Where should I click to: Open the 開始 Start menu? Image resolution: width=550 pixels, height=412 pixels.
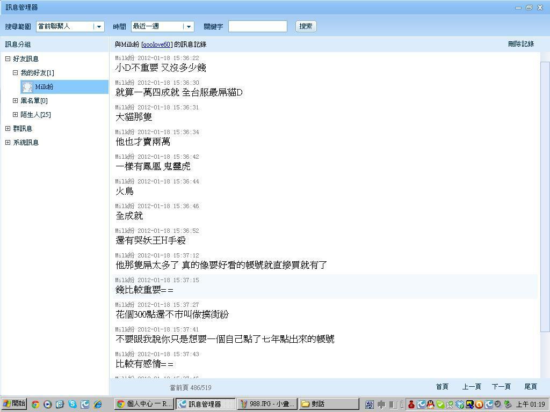coord(14,404)
